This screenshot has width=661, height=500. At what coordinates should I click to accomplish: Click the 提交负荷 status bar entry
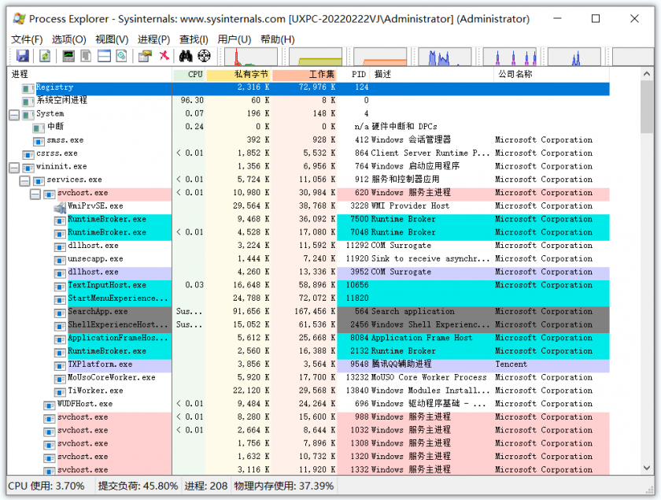(138, 486)
